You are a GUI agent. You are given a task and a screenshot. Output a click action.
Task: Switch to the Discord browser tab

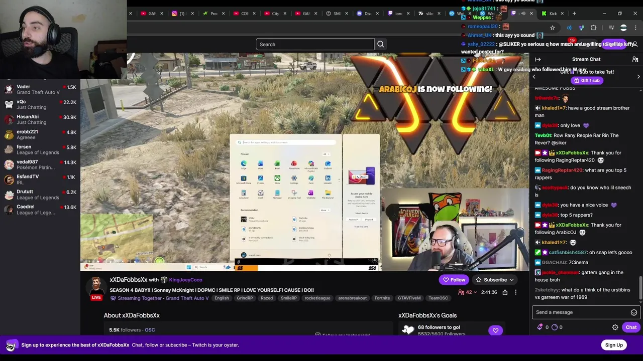[366, 14]
